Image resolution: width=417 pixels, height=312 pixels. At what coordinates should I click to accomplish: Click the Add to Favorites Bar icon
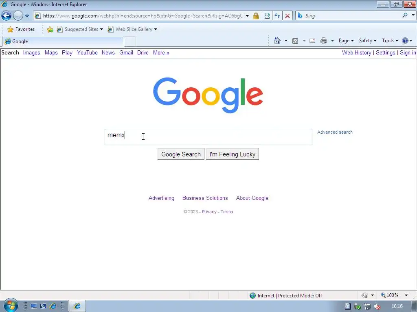[50, 29]
